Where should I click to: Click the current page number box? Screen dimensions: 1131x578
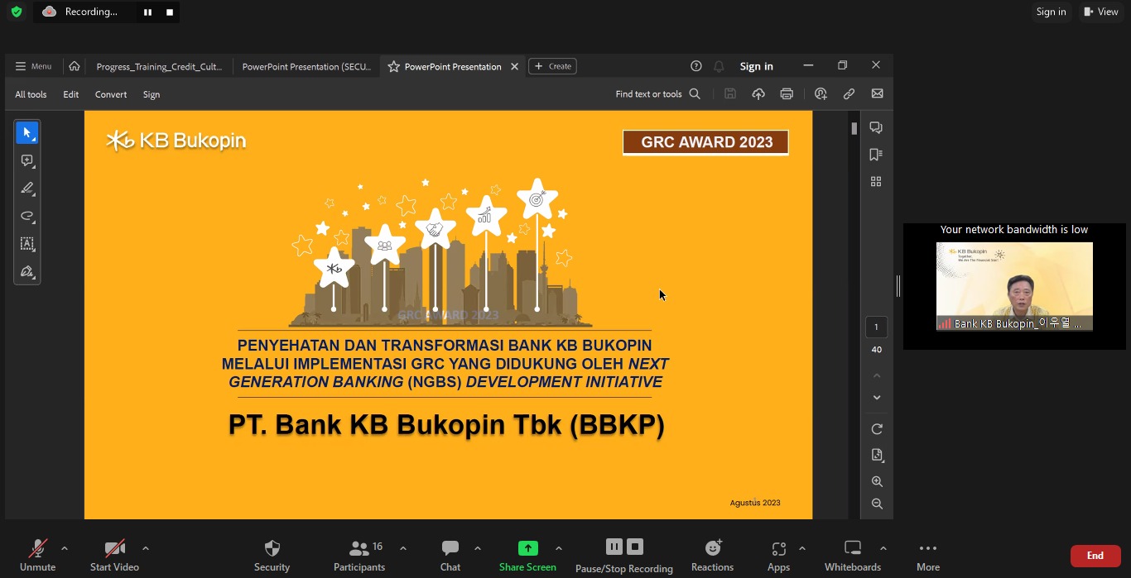click(x=877, y=327)
